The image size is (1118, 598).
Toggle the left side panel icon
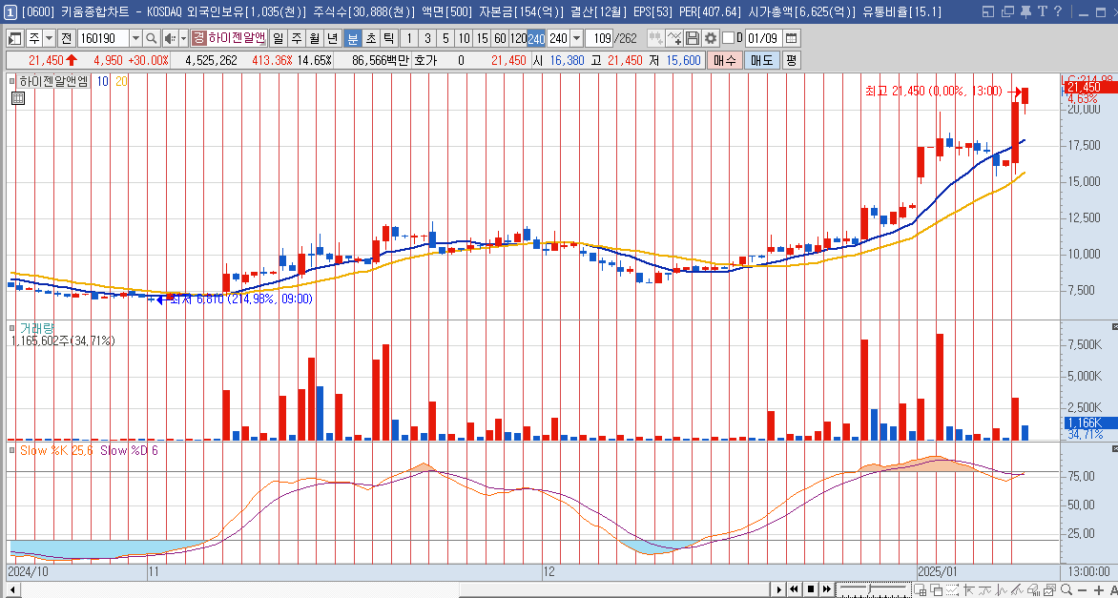pyautogui.click(x=15, y=38)
